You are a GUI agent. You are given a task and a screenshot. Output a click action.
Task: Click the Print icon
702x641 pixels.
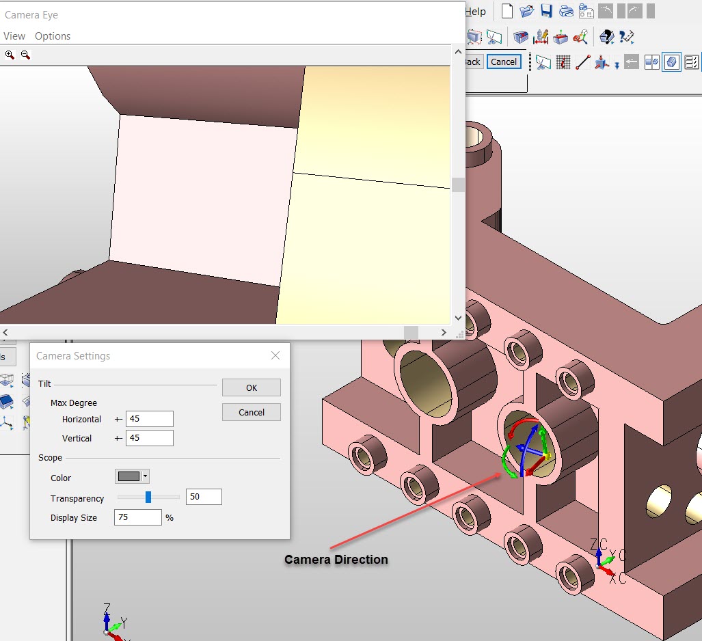[x=566, y=11]
